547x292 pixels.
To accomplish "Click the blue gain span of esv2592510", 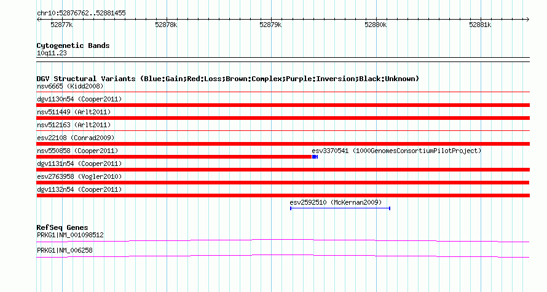I will (340, 208).
